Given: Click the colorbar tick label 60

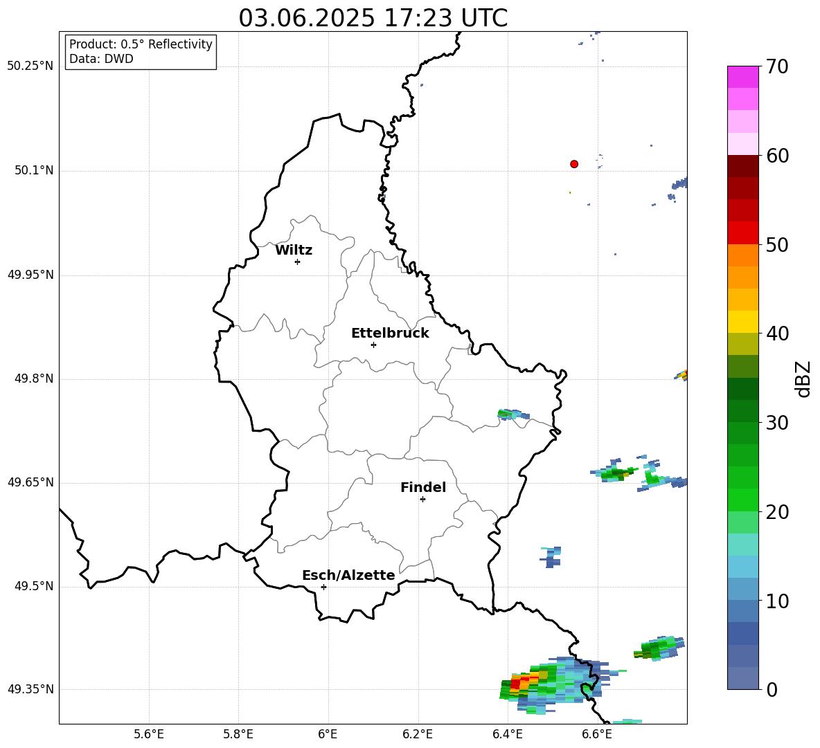Looking at the screenshot, I should tap(777, 156).
